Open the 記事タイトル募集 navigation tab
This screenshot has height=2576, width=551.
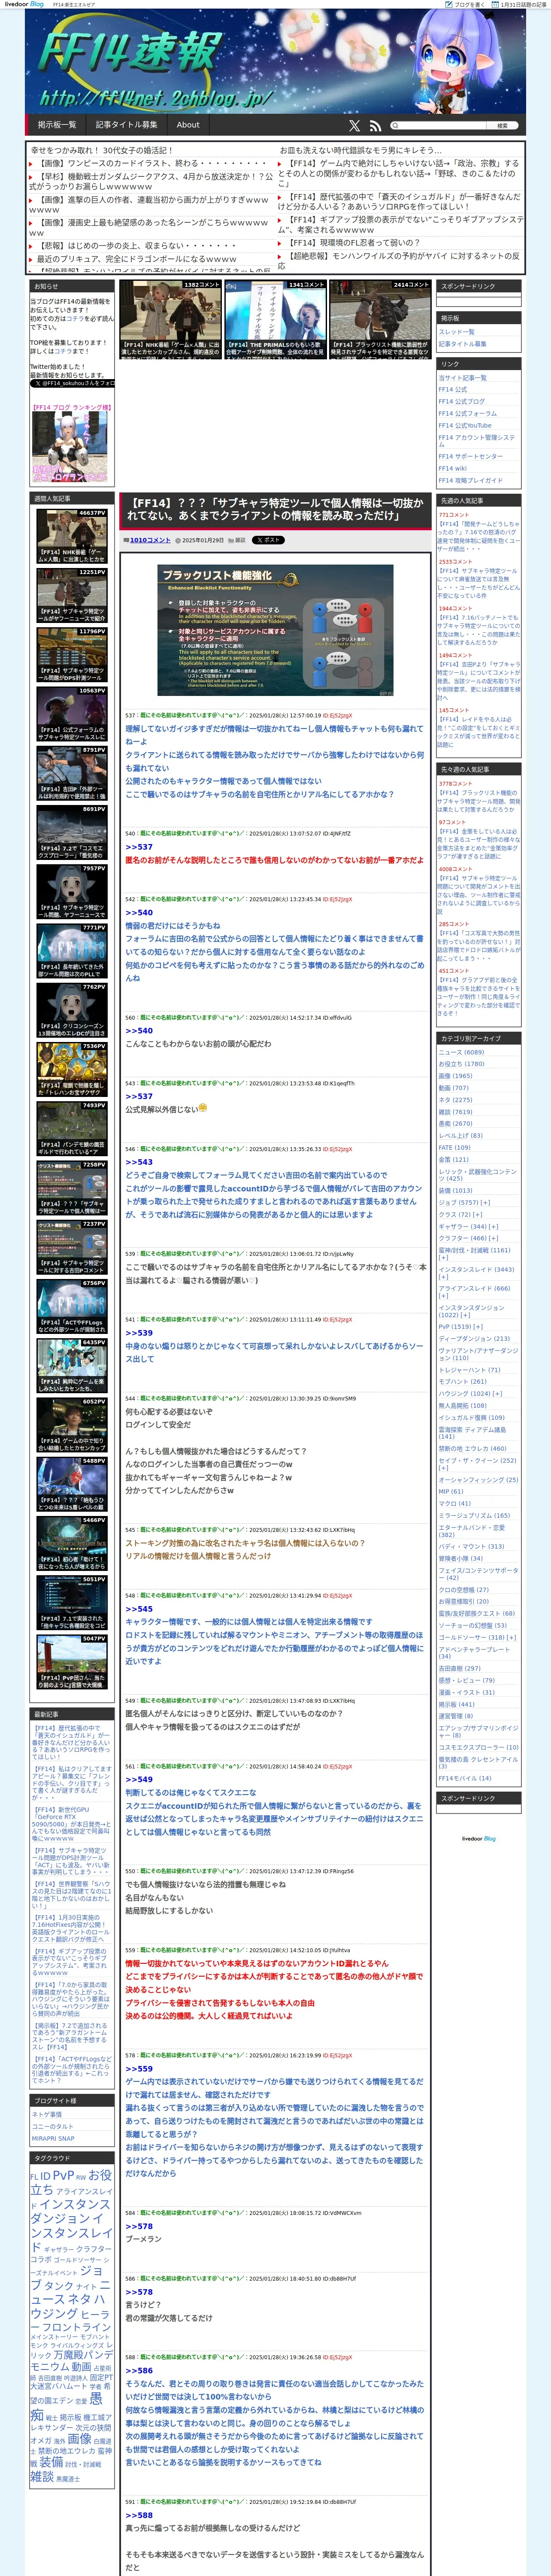(126, 125)
